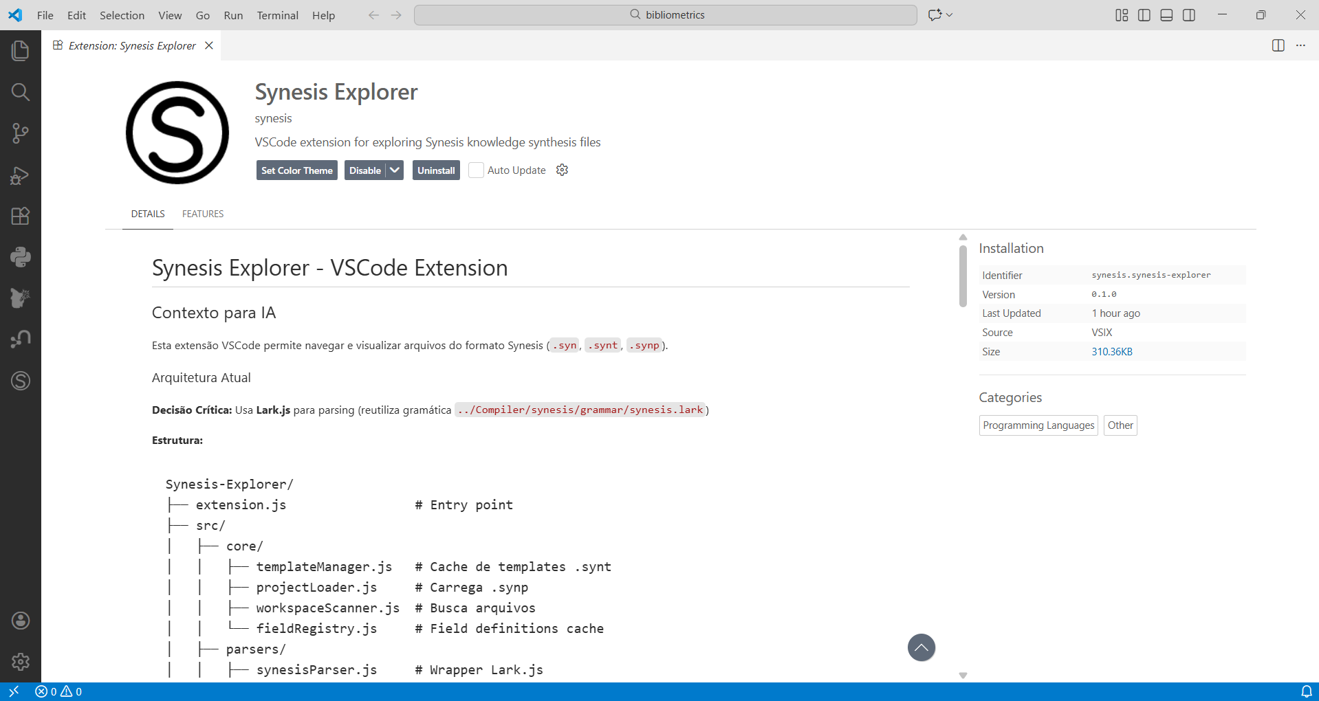Open the Terminal menu
The image size is (1319, 701).
[277, 15]
